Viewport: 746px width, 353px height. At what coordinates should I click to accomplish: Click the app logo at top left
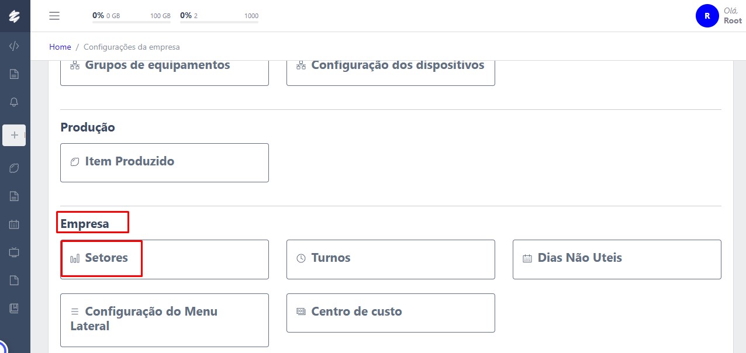point(15,16)
